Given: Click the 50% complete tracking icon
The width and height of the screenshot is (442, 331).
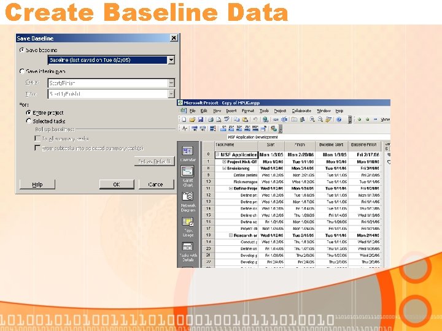Looking at the screenshot, I should coord(239,129).
